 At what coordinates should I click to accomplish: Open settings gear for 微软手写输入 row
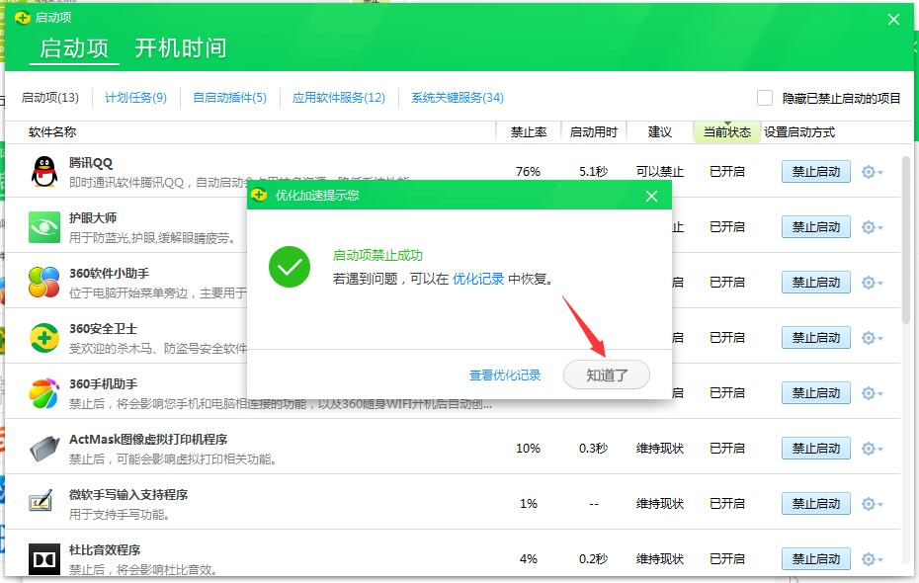click(873, 504)
